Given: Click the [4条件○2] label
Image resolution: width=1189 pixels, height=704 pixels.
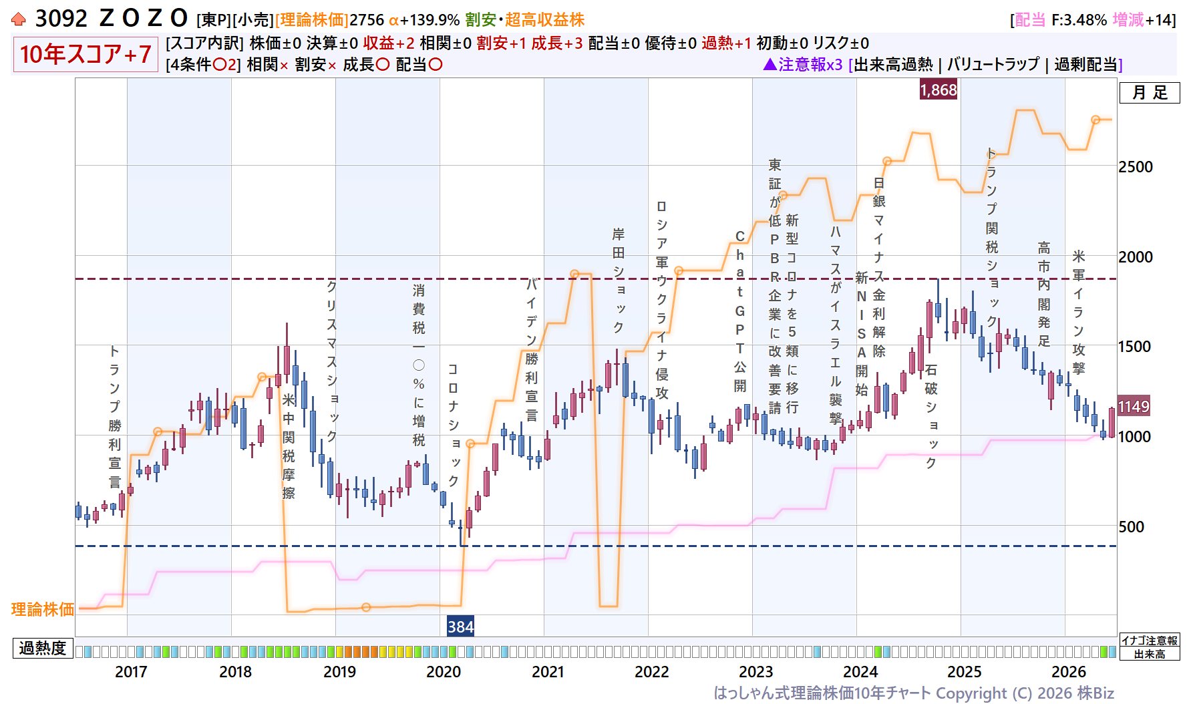Looking at the screenshot, I should tap(204, 65).
